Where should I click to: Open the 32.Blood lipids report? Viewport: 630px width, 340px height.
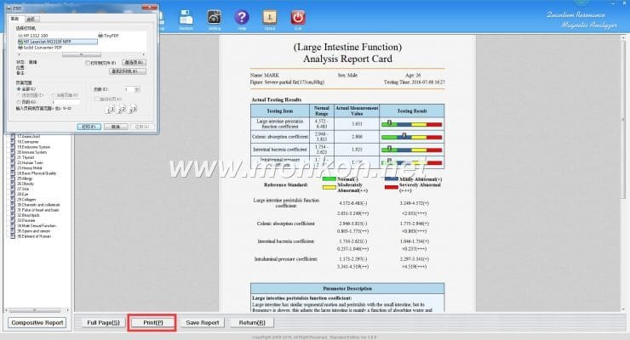pos(28,215)
